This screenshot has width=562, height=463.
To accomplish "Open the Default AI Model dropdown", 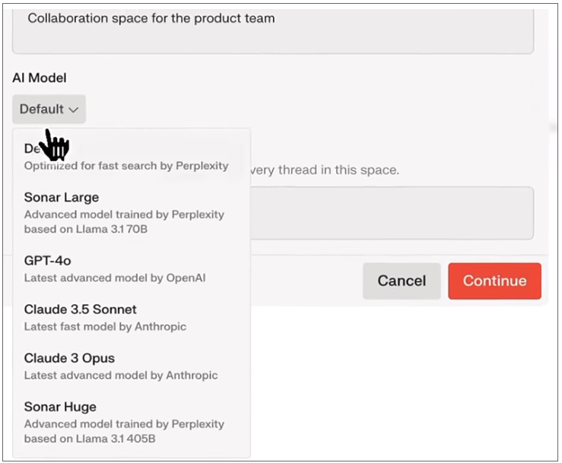I will [x=49, y=109].
